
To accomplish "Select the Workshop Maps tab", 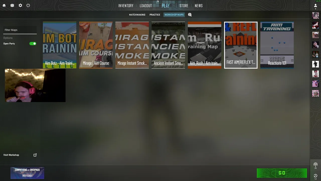I will coord(174,15).
